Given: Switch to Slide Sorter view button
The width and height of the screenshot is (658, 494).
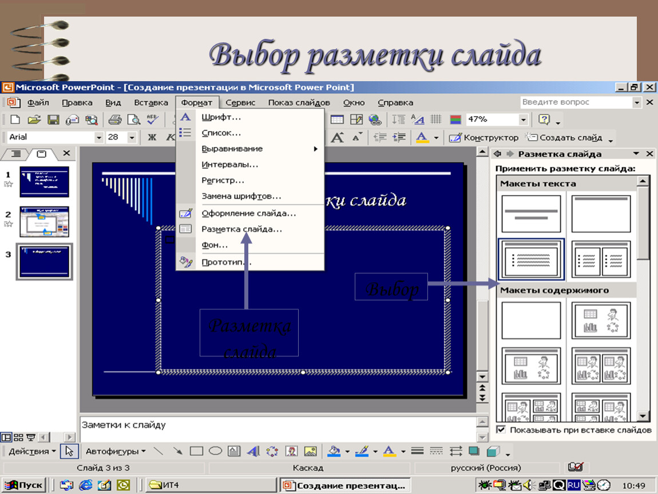Looking at the screenshot, I should pyautogui.click(x=18, y=437).
